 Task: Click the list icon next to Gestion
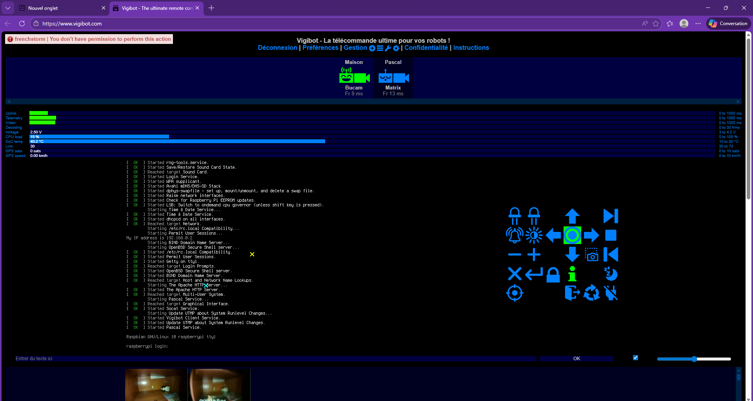(380, 48)
